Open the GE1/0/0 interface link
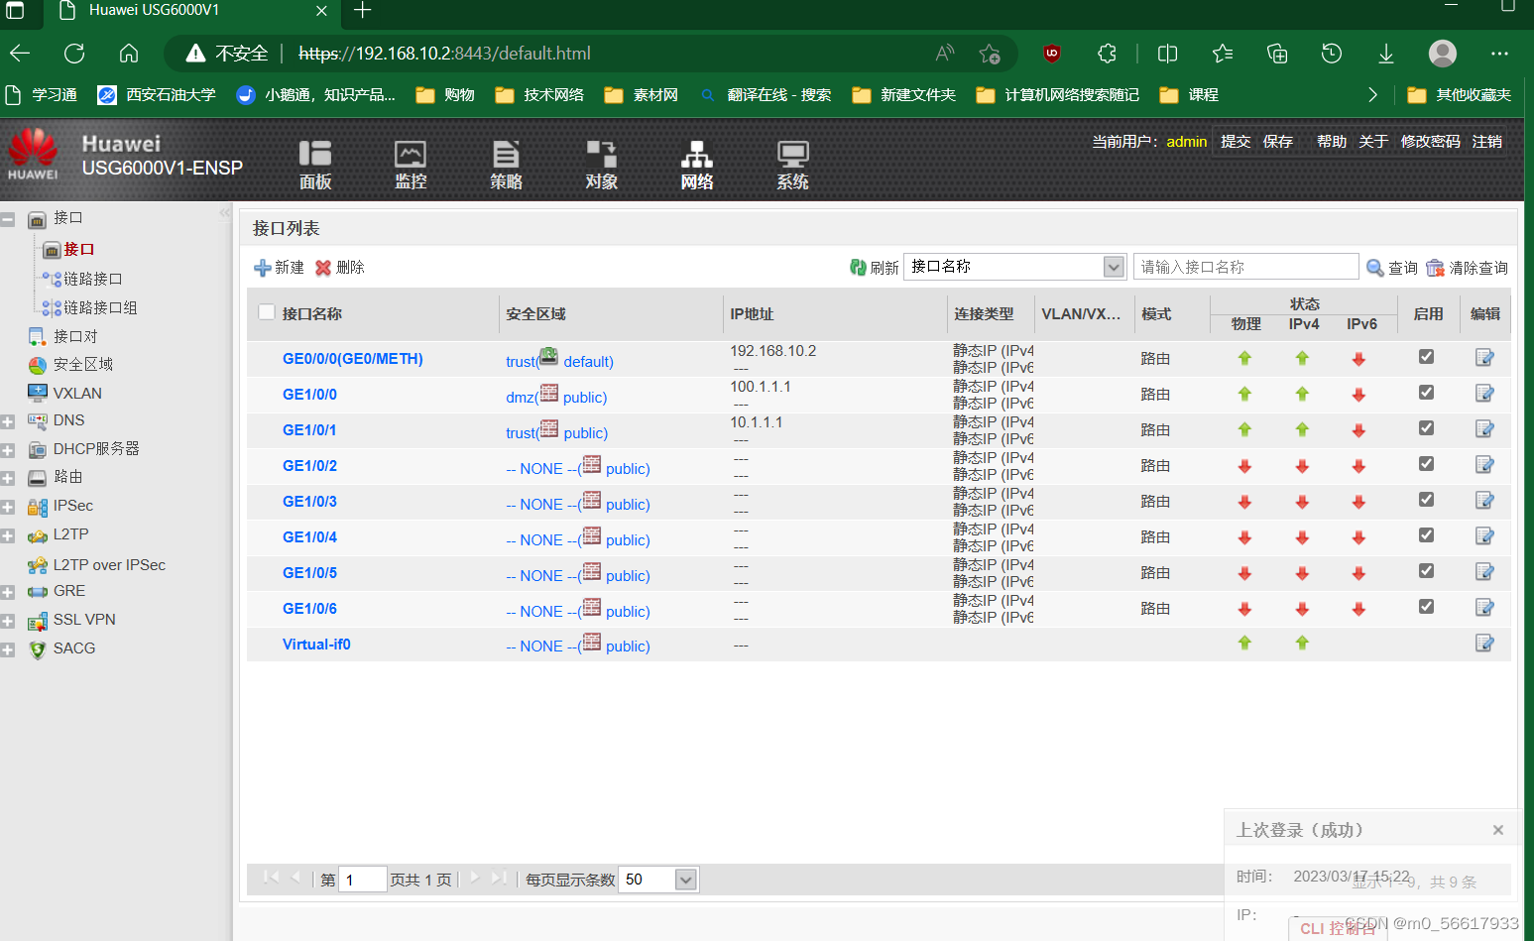Image resolution: width=1534 pixels, height=941 pixels. click(309, 394)
